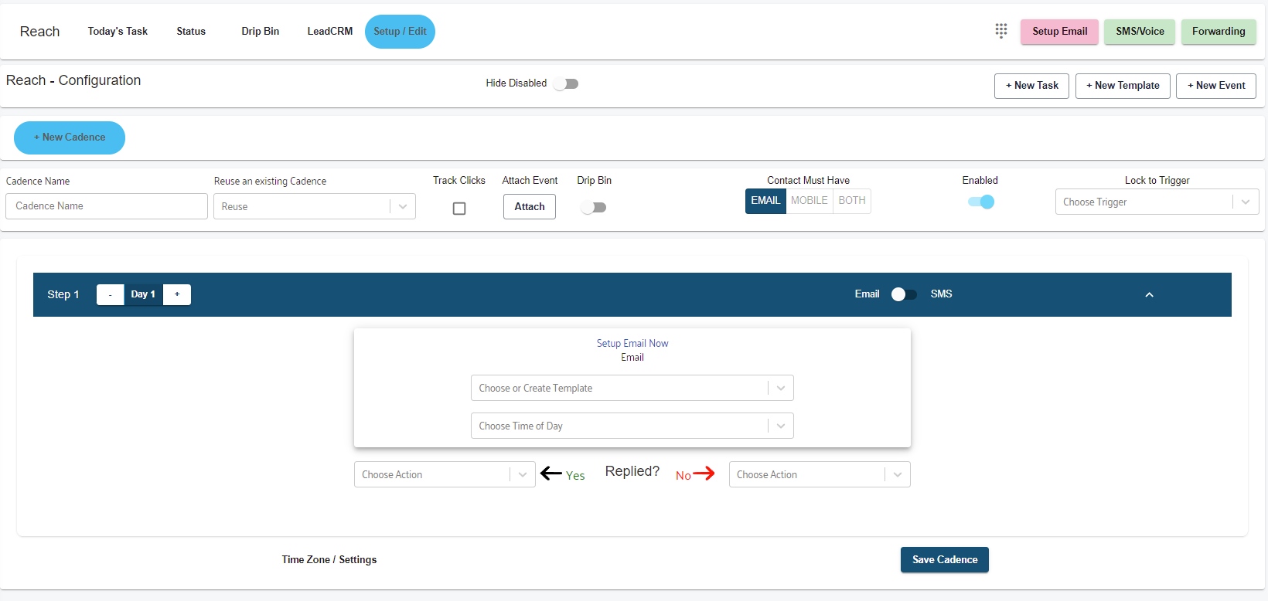Open the Choose Action dropdown for Yes
The image size is (1268, 601).
445,474
